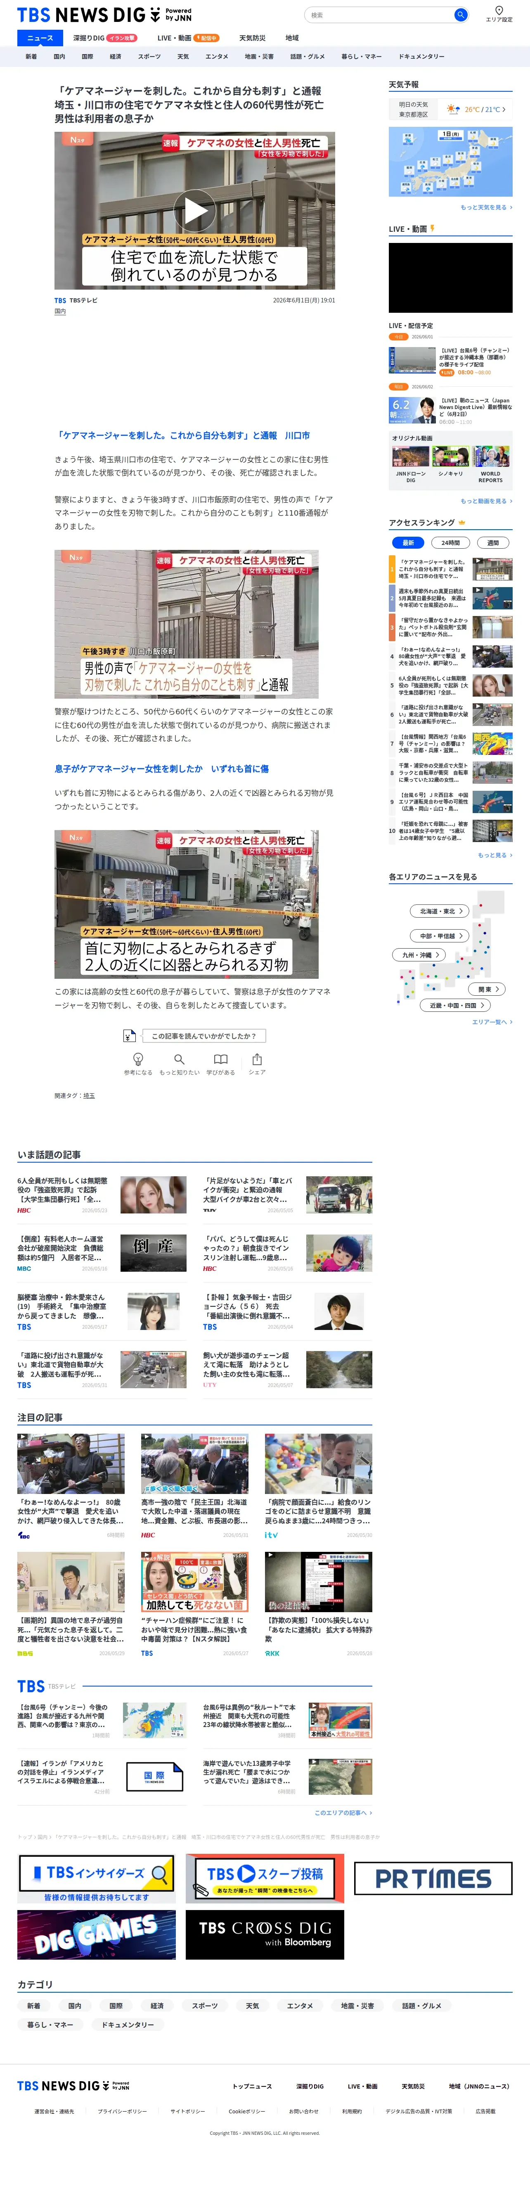Open TBS CROSS DIG with Bloomberg banner
This screenshot has height=2191, width=530.
[x=265, y=1935]
